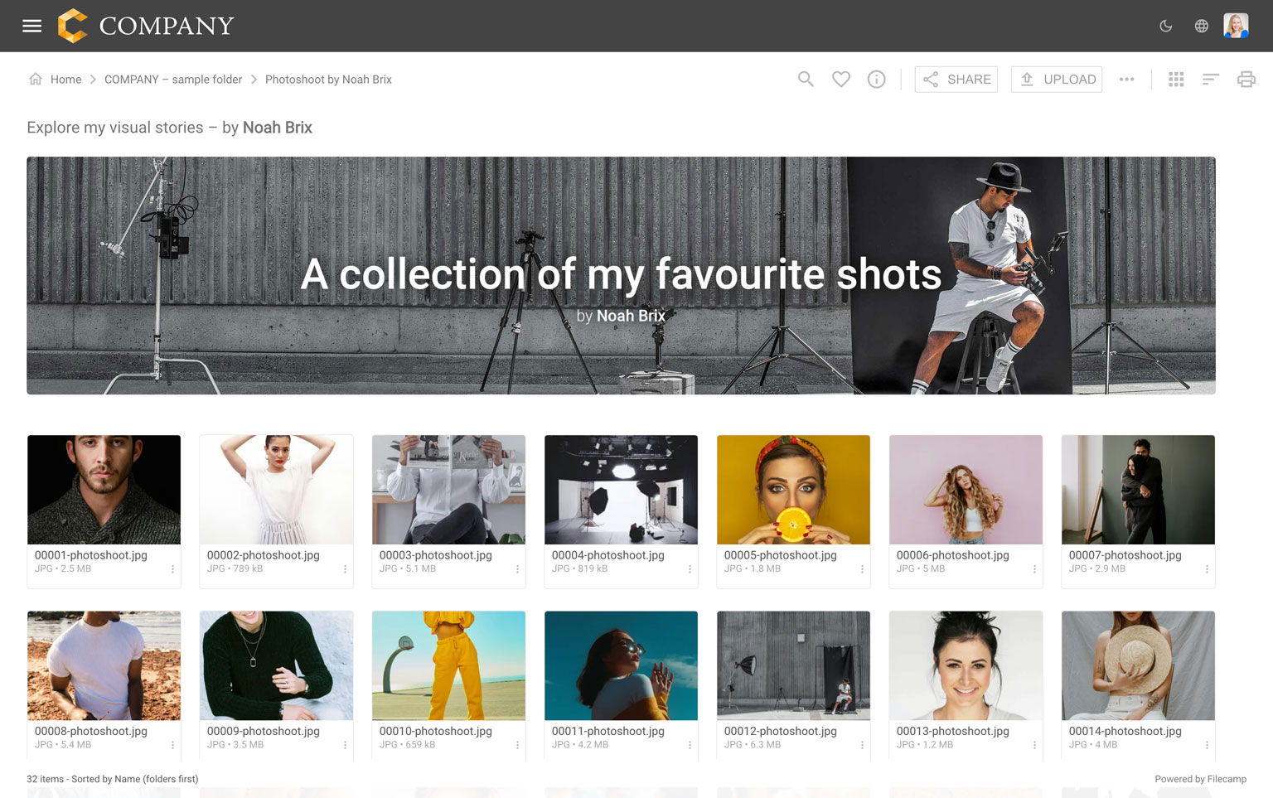Screen dimensions: 1273x798
Task: Open options menu for 00001-photoshoot.jpg
Action: 172,569
